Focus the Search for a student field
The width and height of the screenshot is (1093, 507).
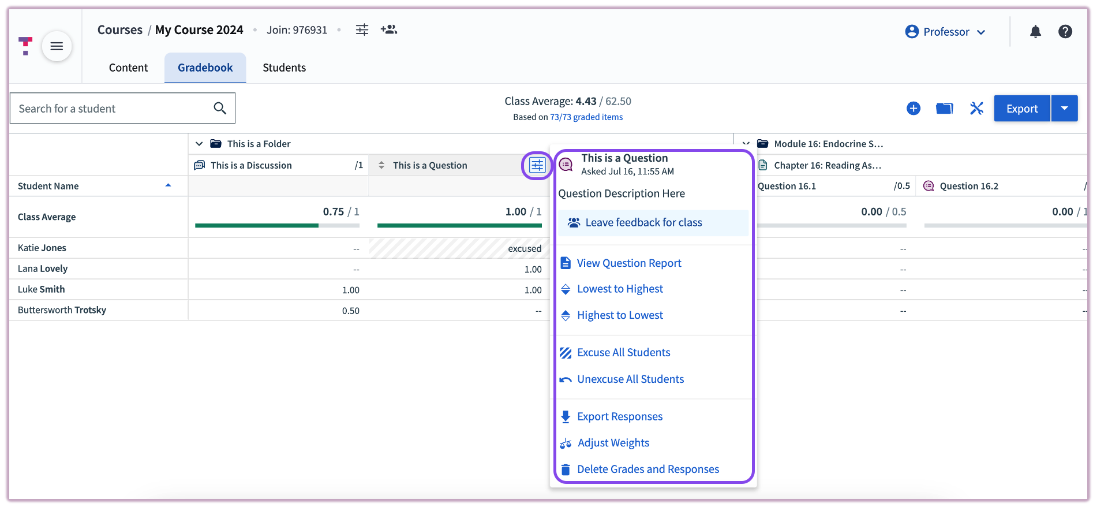[122, 108]
